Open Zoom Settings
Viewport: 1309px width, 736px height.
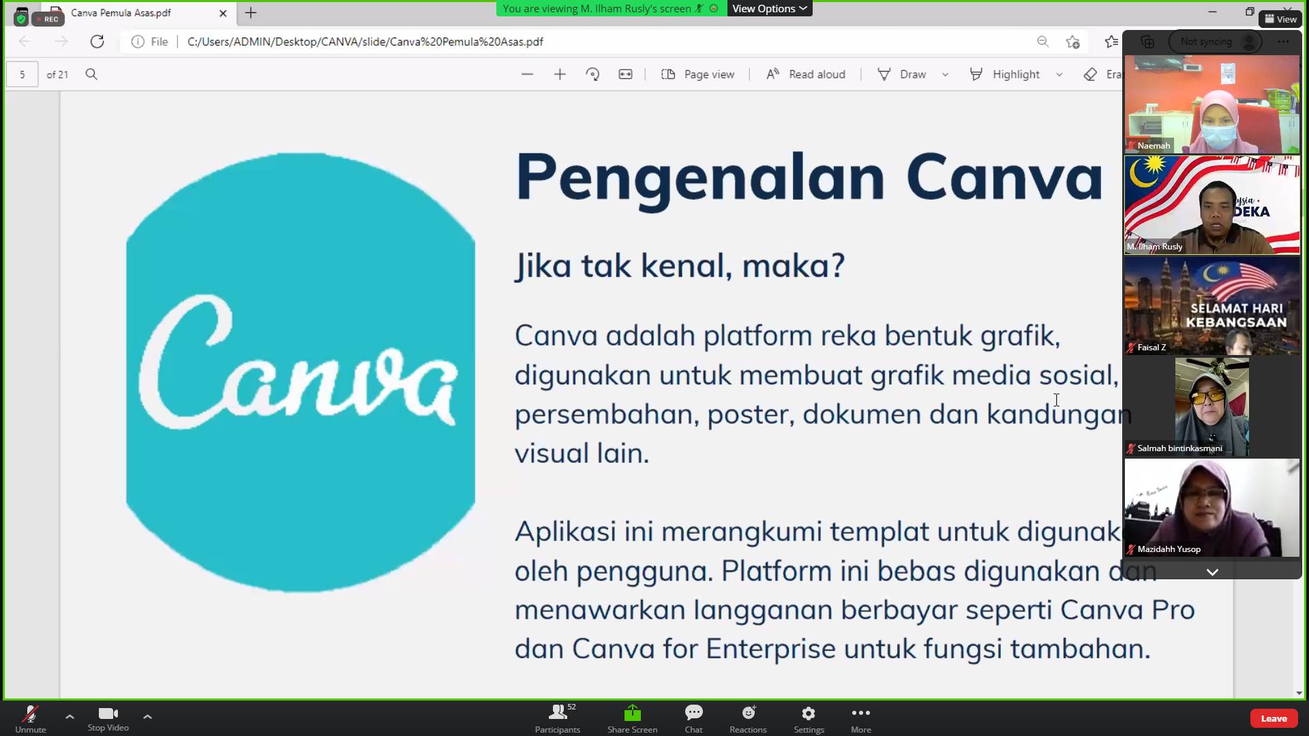point(809,718)
